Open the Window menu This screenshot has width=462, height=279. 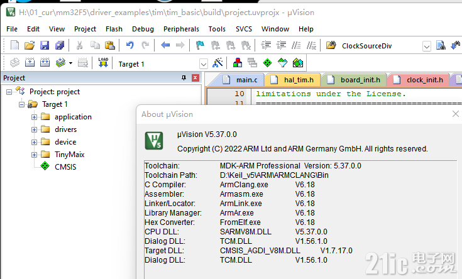pyautogui.click(x=275, y=29)
